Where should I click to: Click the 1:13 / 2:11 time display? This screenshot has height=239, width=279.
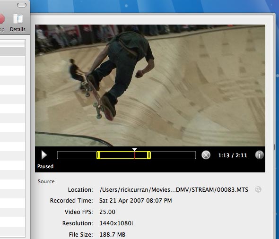click(x=233, y=155)
